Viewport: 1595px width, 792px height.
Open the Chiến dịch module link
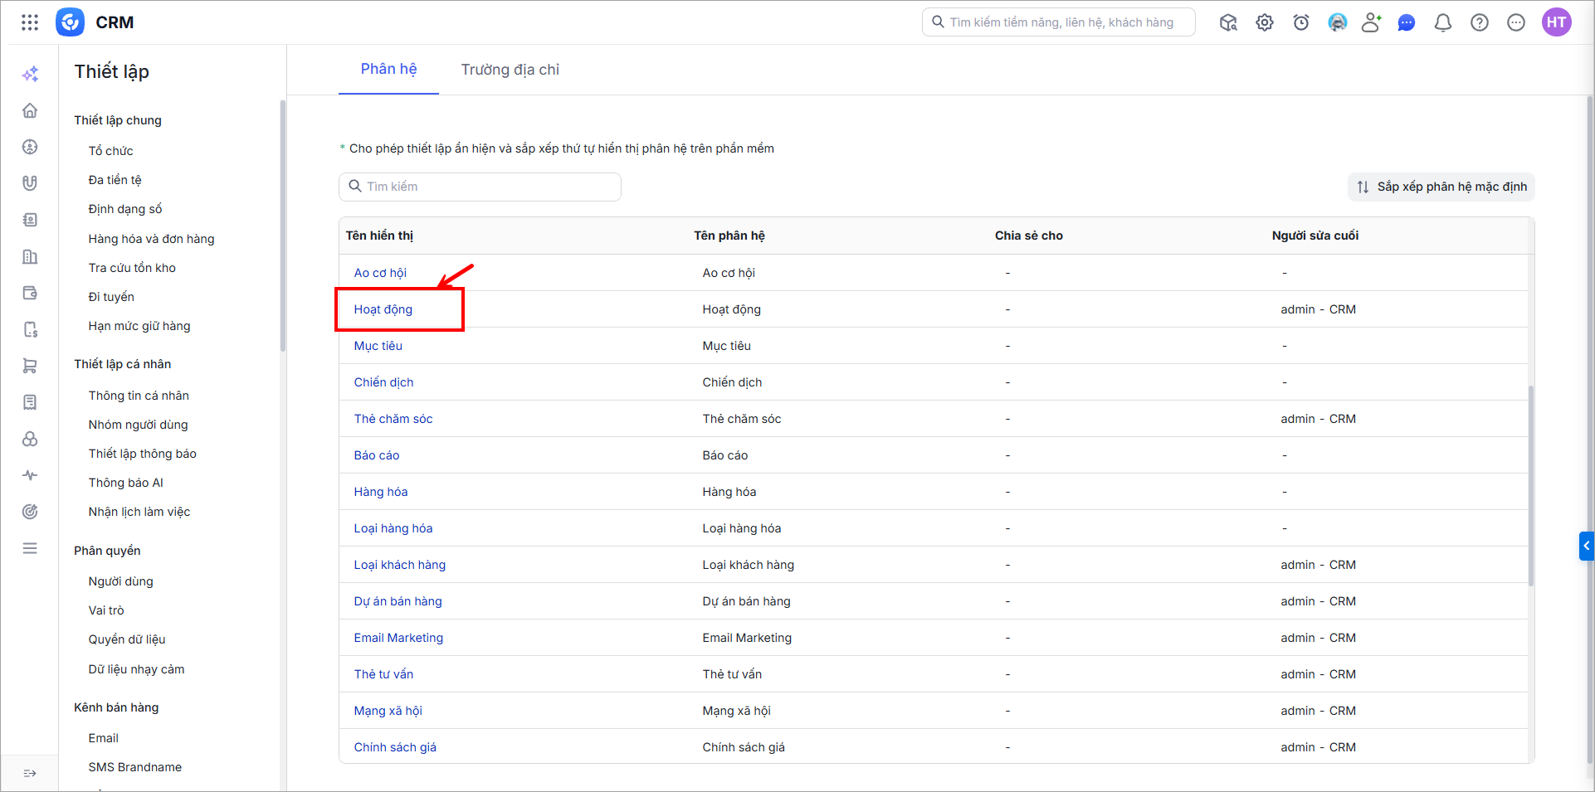[x=383, y=382]
